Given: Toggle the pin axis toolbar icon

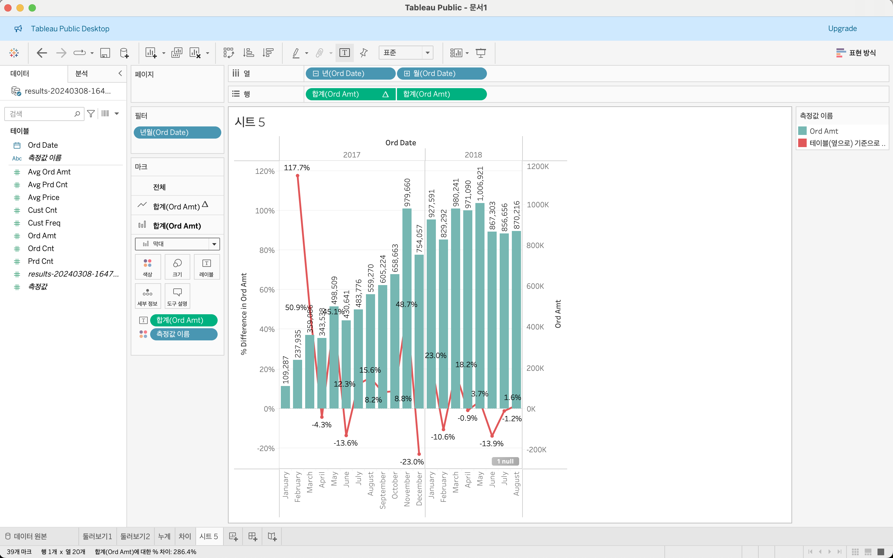Looking at the screenshot, I should coord(364,53).
